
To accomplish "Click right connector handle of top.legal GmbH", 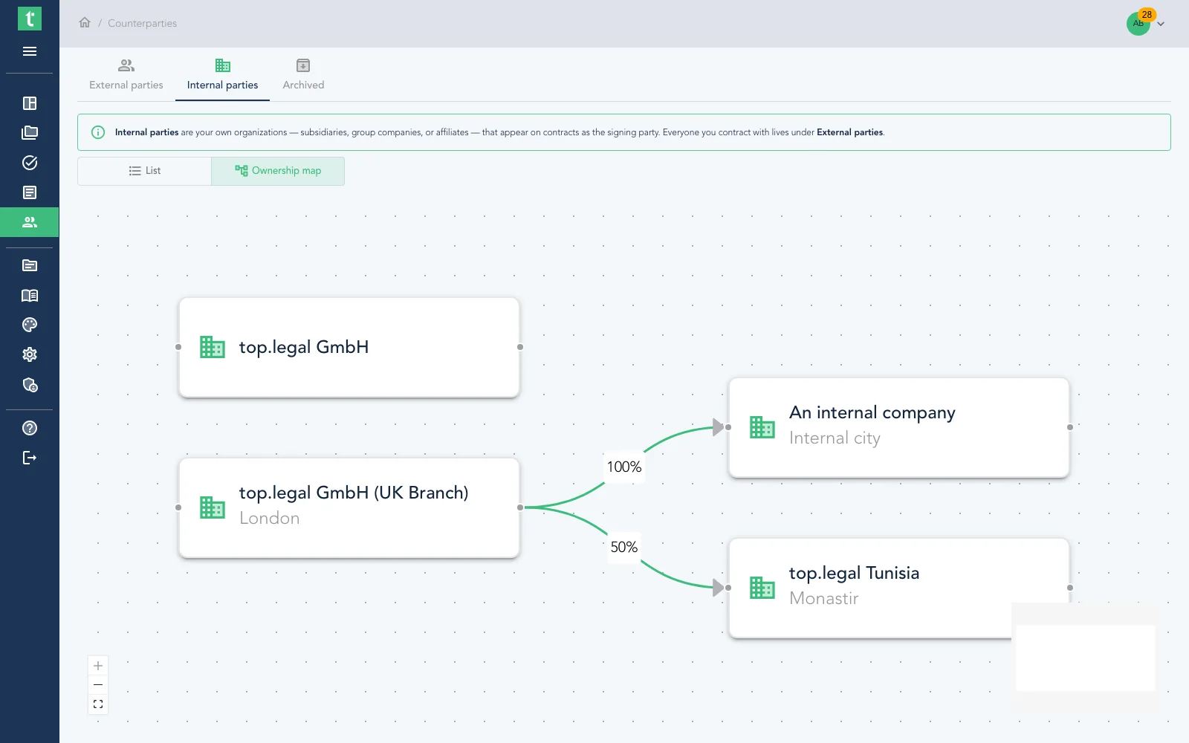I will click(520, 347).
